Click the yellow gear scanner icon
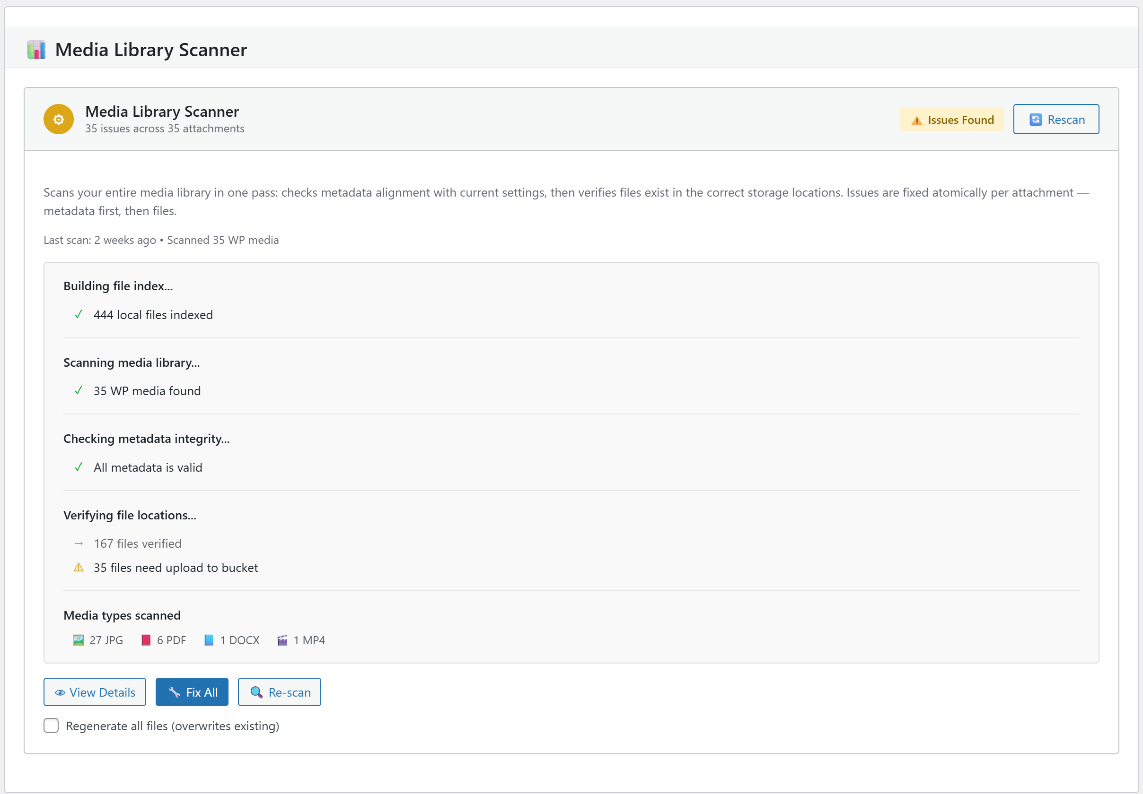The image size is (1143, 794). pyautogui.click(x=59, y=119)
